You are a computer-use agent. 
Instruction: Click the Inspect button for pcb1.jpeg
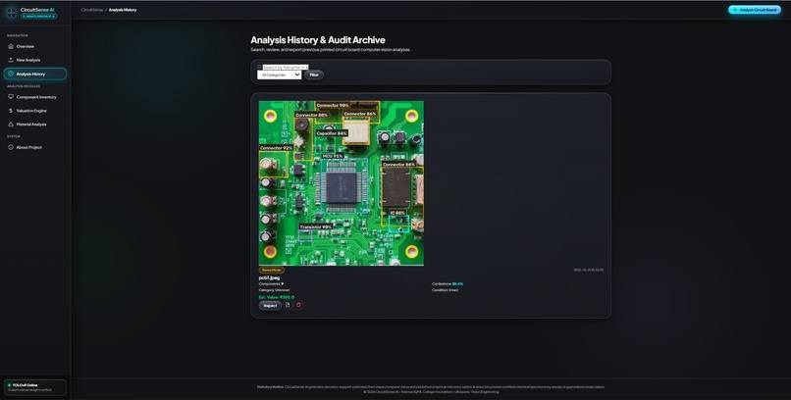tap(271, 305)
